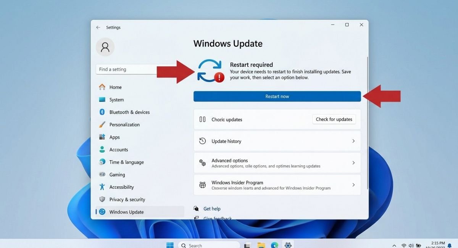Open Microsoft Edge from taskbar
This screenshot has width=458, height=248.
274,245
